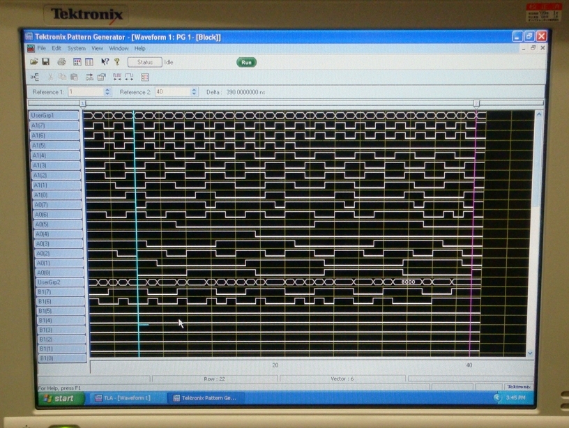Select the UserGrp2 signal label

tap(60, 282)
